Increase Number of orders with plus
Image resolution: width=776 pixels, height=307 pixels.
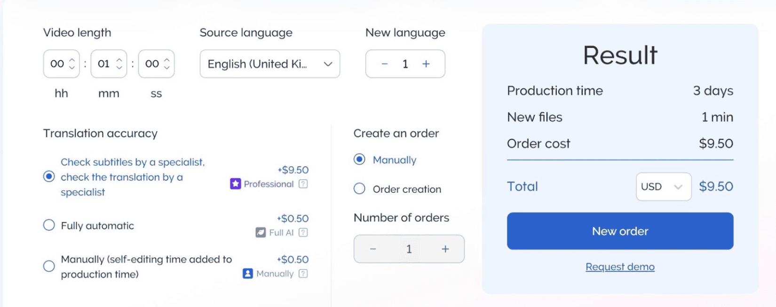[445, 249]
